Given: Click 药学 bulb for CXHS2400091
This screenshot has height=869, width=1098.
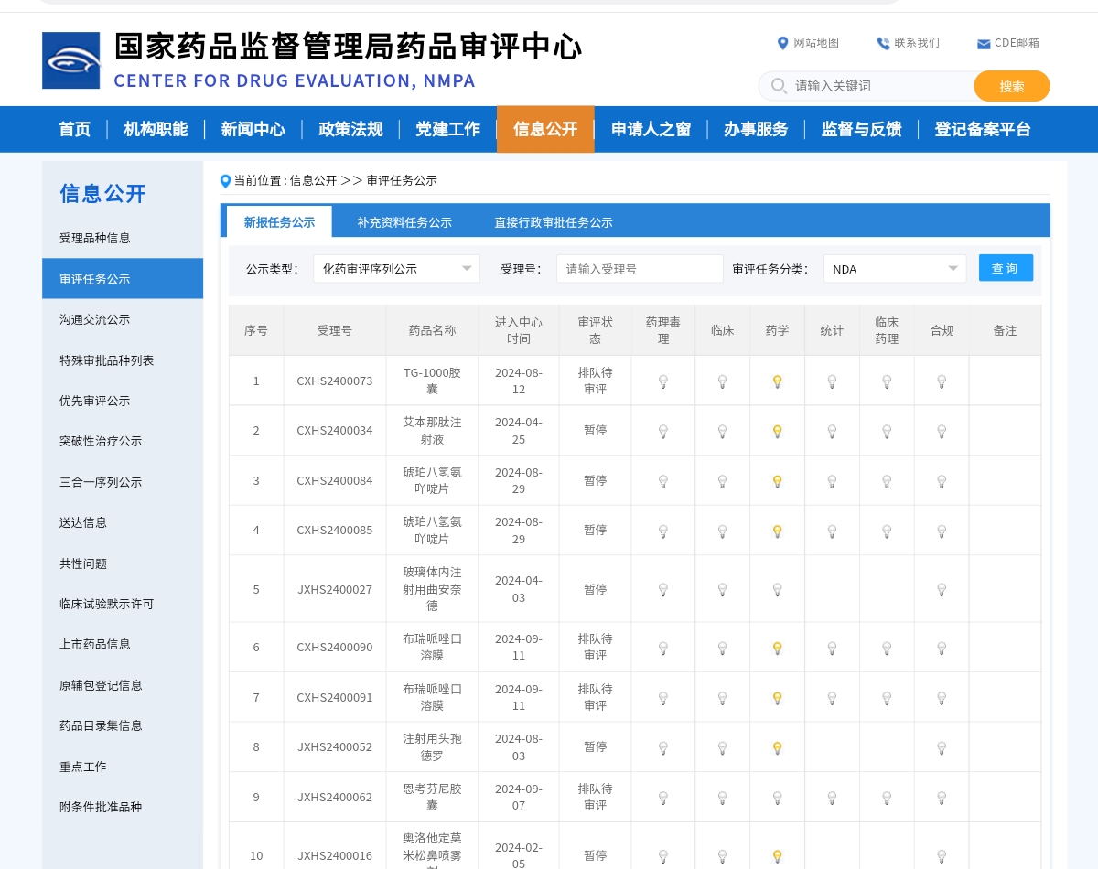Looking at the screenshot, I should coord(777,698).
